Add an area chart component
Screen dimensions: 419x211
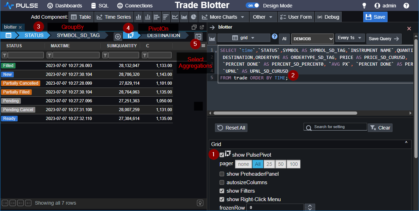point(184,17)
